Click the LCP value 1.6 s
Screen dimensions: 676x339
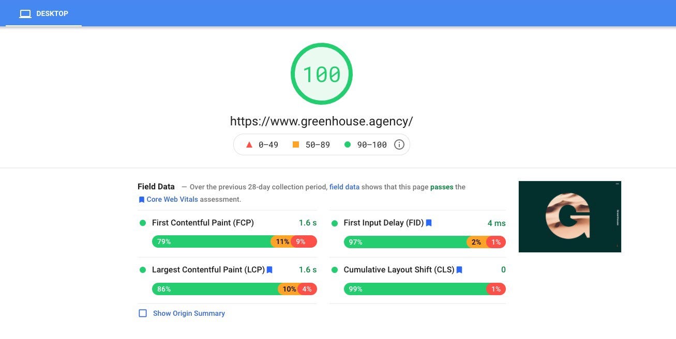(308, 270)
